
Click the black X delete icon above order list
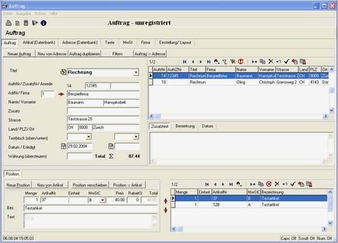coord(270,61)
